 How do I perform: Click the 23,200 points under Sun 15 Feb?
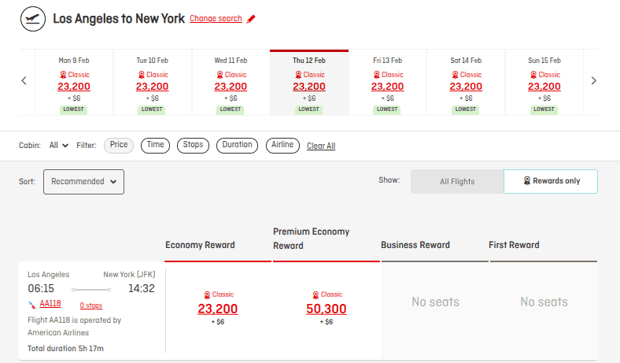pos(544,87)
